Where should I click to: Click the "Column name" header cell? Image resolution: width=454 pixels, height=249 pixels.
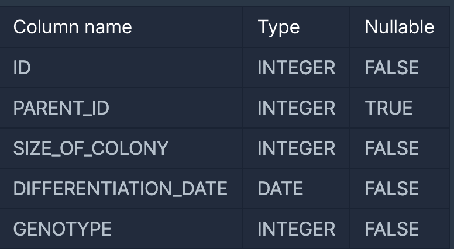[73, 27]
